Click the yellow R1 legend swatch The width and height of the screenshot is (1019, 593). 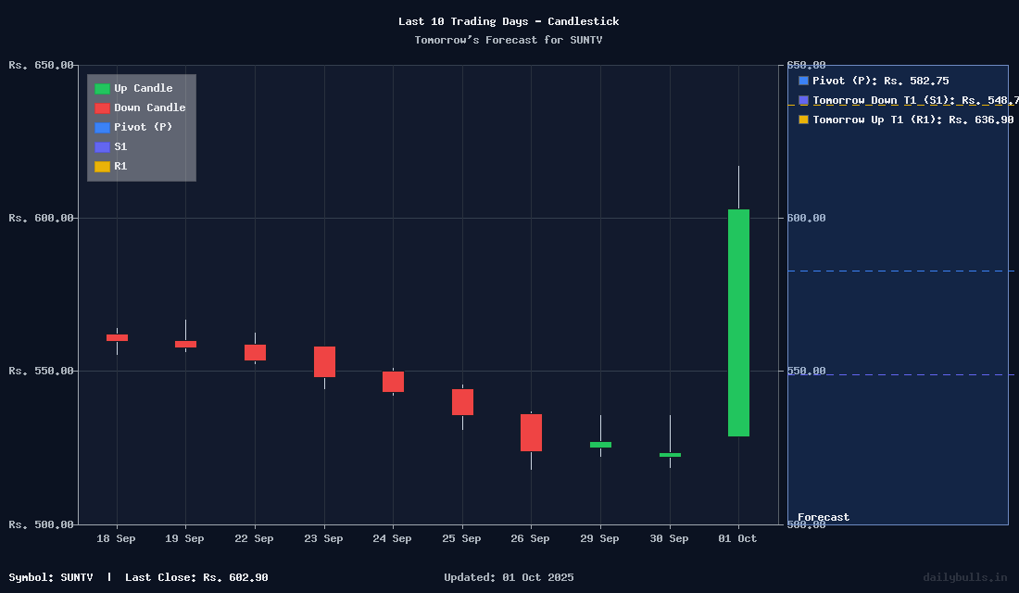(102, 167)
